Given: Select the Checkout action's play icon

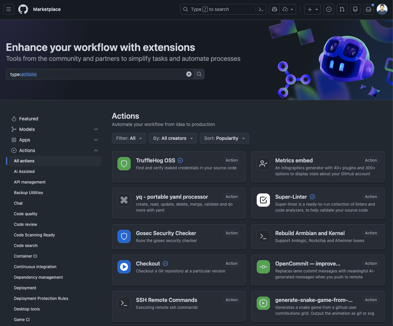Looking at the screenshot, I should (124, 267).
